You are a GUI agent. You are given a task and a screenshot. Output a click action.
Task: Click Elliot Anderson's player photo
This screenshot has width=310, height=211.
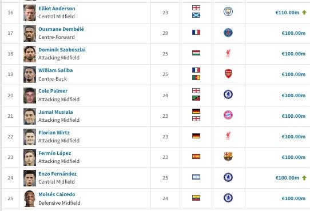[30, 13]
